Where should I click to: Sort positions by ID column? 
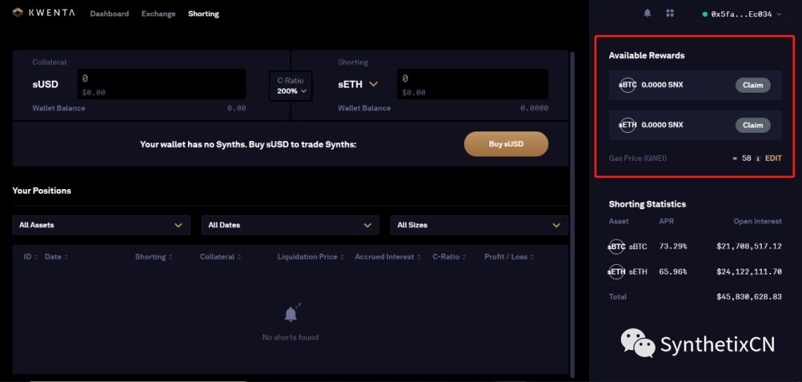pyautogui.click(x=30, y=257)
